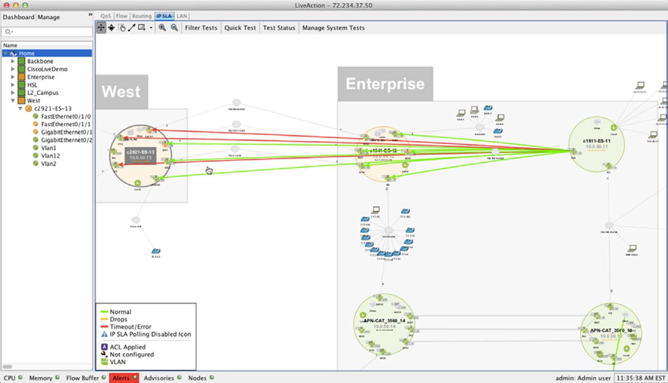Click the hand grab tool icon
Image resolution: width=668 pixels, height=383 pixels.
(x=122, y=28)
